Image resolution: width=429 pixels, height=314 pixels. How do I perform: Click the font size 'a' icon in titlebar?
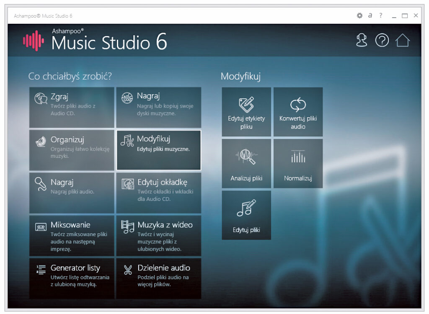click(370, 15)
